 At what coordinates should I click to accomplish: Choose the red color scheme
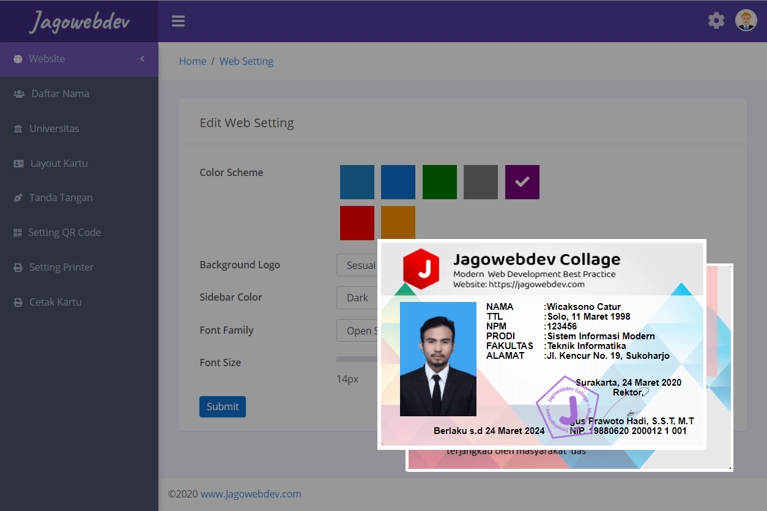point(357,222)
